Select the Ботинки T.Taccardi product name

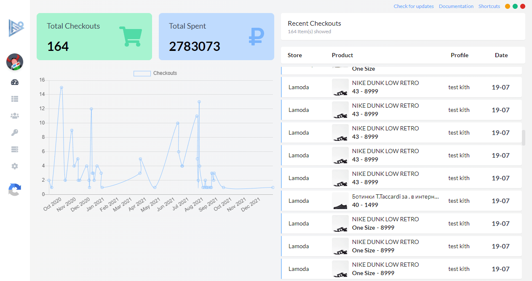(396, 196)
